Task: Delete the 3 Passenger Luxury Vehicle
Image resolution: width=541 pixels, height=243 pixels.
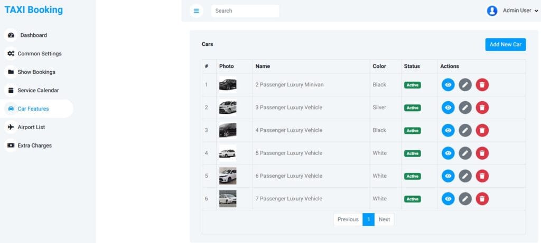Action: [x=482, y=108]
